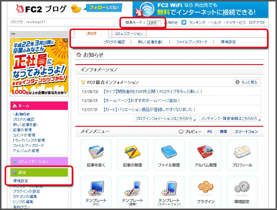Expand the マイサービス dropdown menu
The image size is (277, 210).
click(235, 23)
